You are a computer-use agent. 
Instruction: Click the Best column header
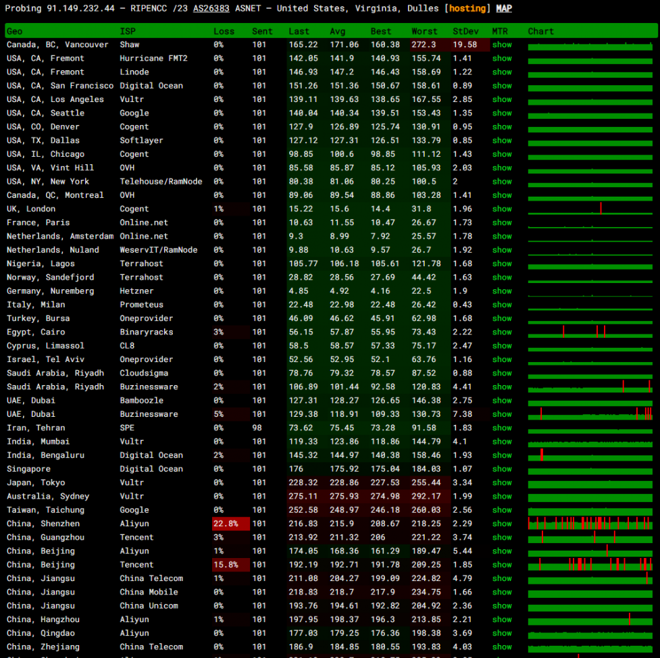(x=381, y=31)
